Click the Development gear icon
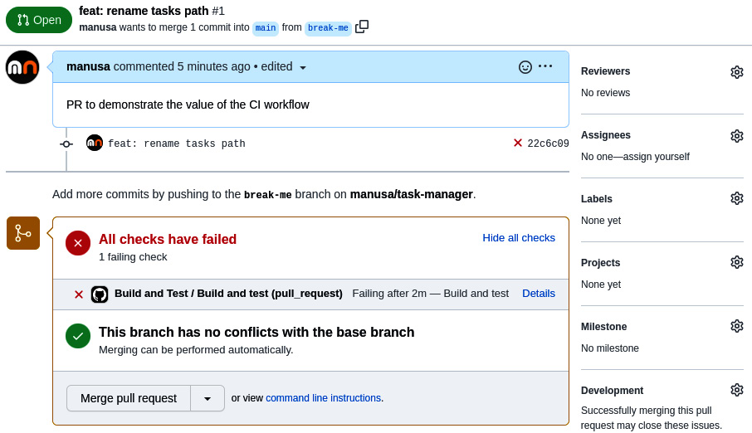Image resolution: width=752 pixels, height=433 pixels. (737, 389)
